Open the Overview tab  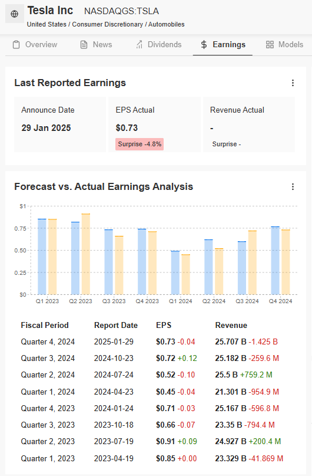coord(35,45)
